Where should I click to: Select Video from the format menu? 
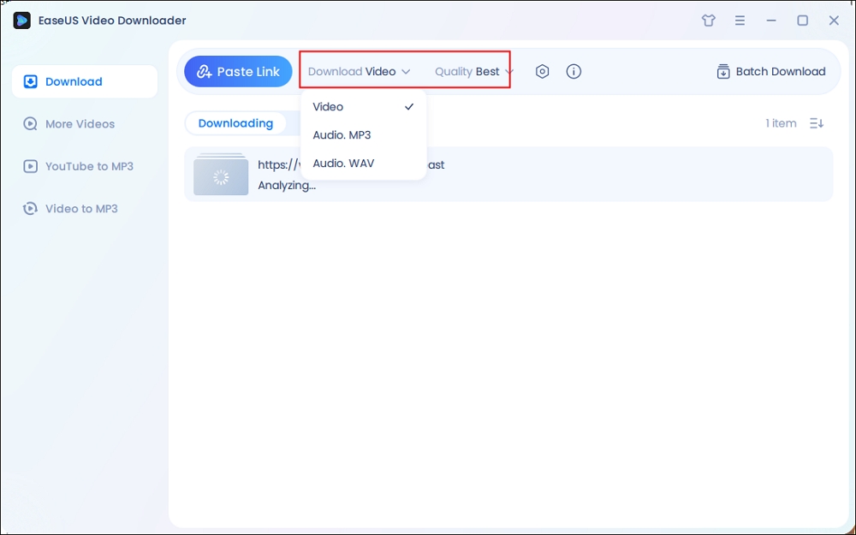(x=364, y=107)
